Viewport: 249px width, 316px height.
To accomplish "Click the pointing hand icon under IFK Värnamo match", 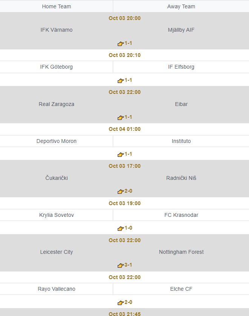I will coord(121,44).
